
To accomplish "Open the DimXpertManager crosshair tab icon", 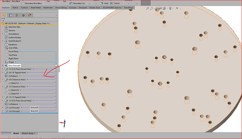I will click(23, 15).
